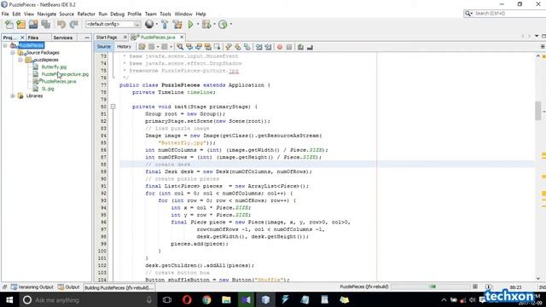546x307 pixels.
Task: Click the Redo toolbar icon
Action: tap(74, 25)
